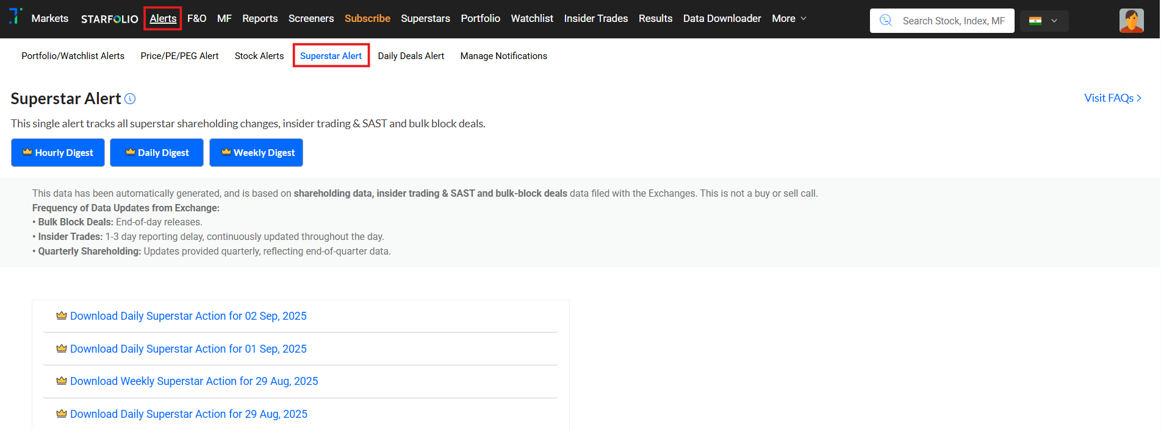Open the Reports menu
Screen dimensions: 1161x430
[260, 19]
